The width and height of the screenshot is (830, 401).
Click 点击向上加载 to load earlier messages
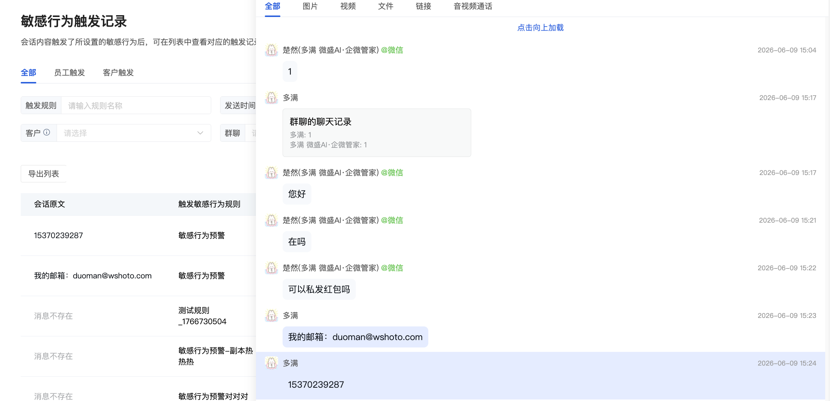click(540, 28)
